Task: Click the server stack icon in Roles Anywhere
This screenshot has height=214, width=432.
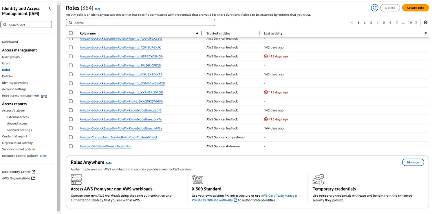Action: pos(76,179)
